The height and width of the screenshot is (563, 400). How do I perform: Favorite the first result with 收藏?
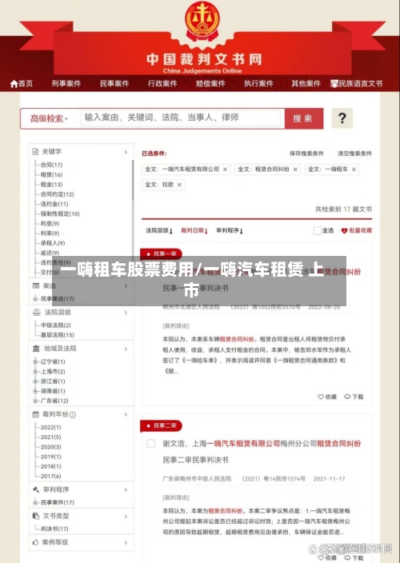click(x=327, y=397)
